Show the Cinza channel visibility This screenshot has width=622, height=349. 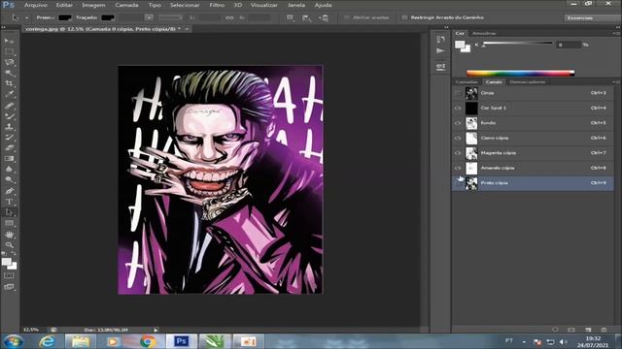pyautogui.click(x=458, y=93)
